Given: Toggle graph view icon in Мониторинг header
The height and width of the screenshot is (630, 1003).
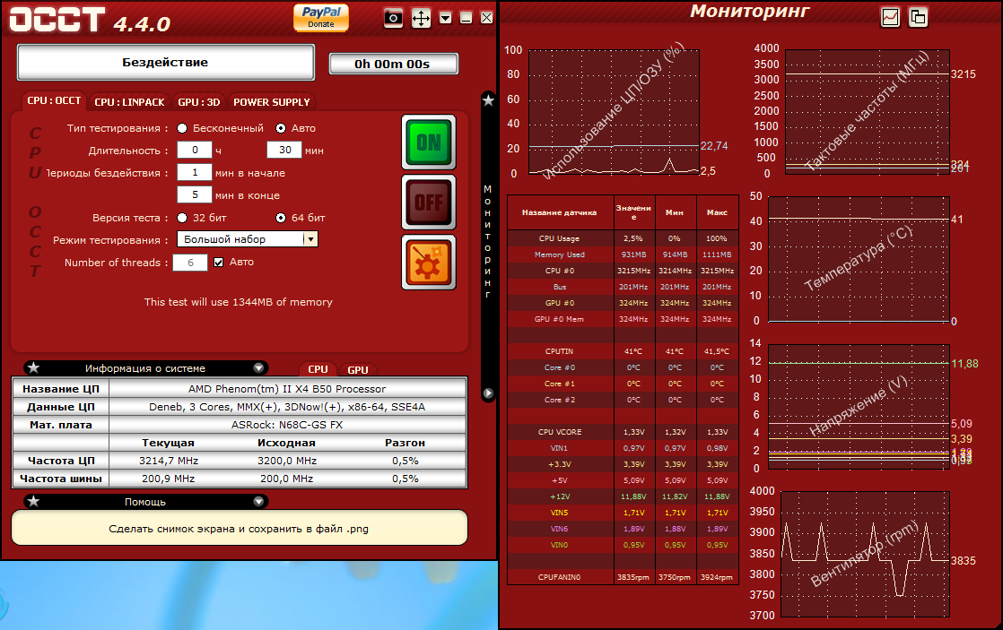Looking at the screenshot, I should coord(891,17).
